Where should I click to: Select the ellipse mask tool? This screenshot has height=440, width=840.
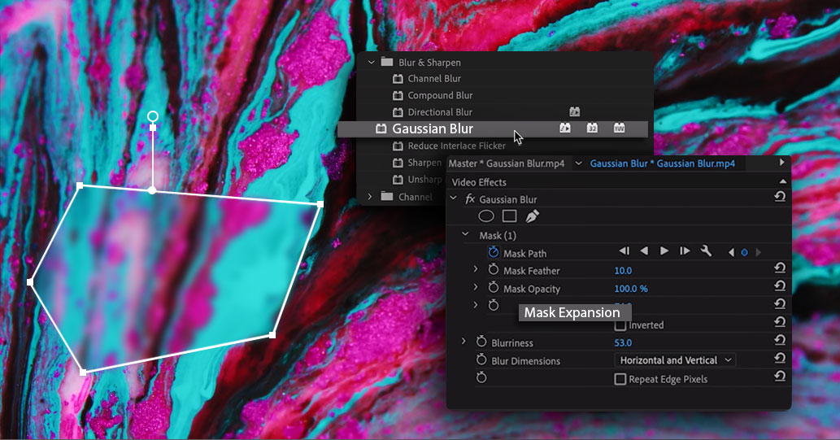[486, 216]
